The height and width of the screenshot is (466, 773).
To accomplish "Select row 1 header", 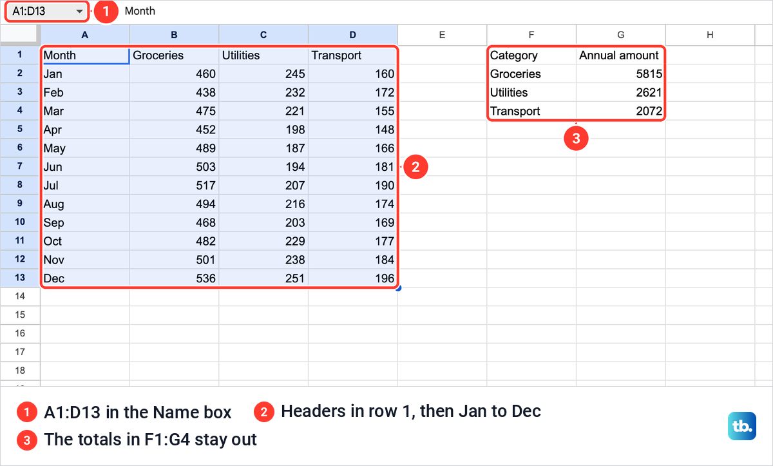I will [x=20, y=55].
